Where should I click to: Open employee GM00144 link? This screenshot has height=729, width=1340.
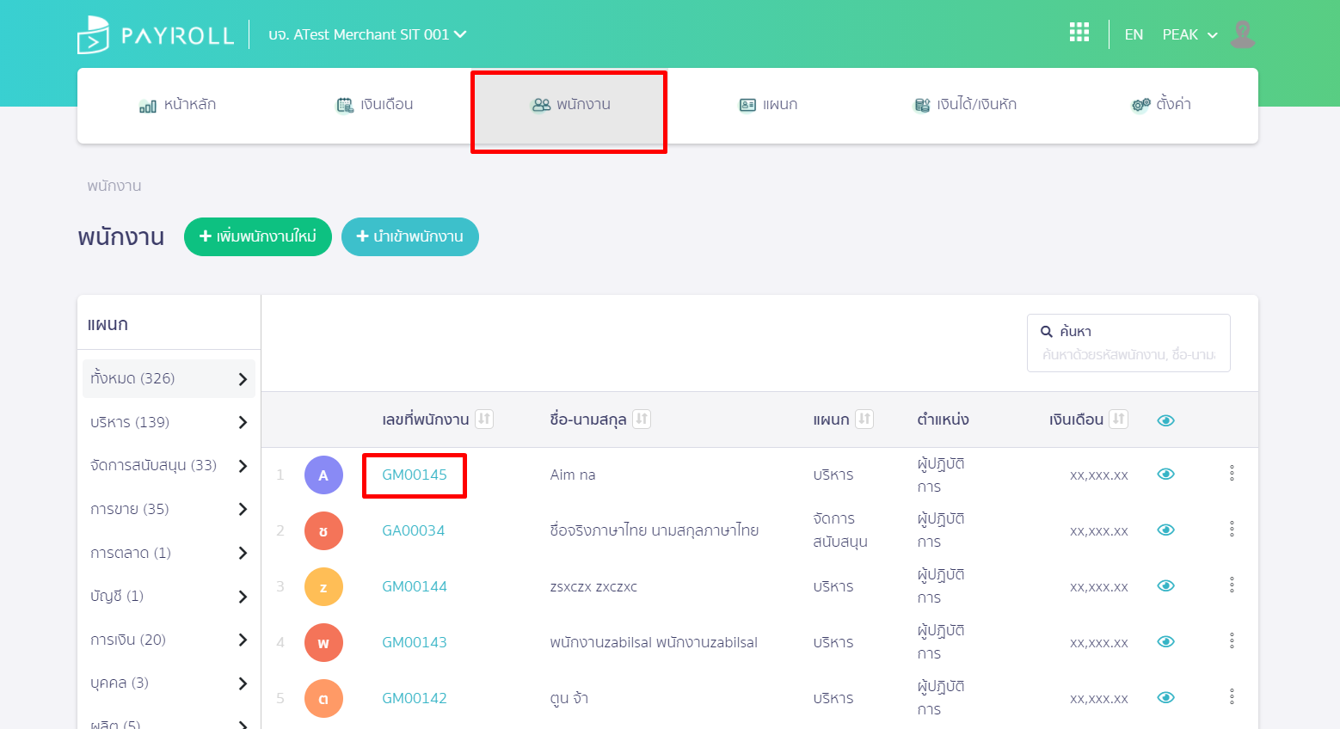coord(415,586)
